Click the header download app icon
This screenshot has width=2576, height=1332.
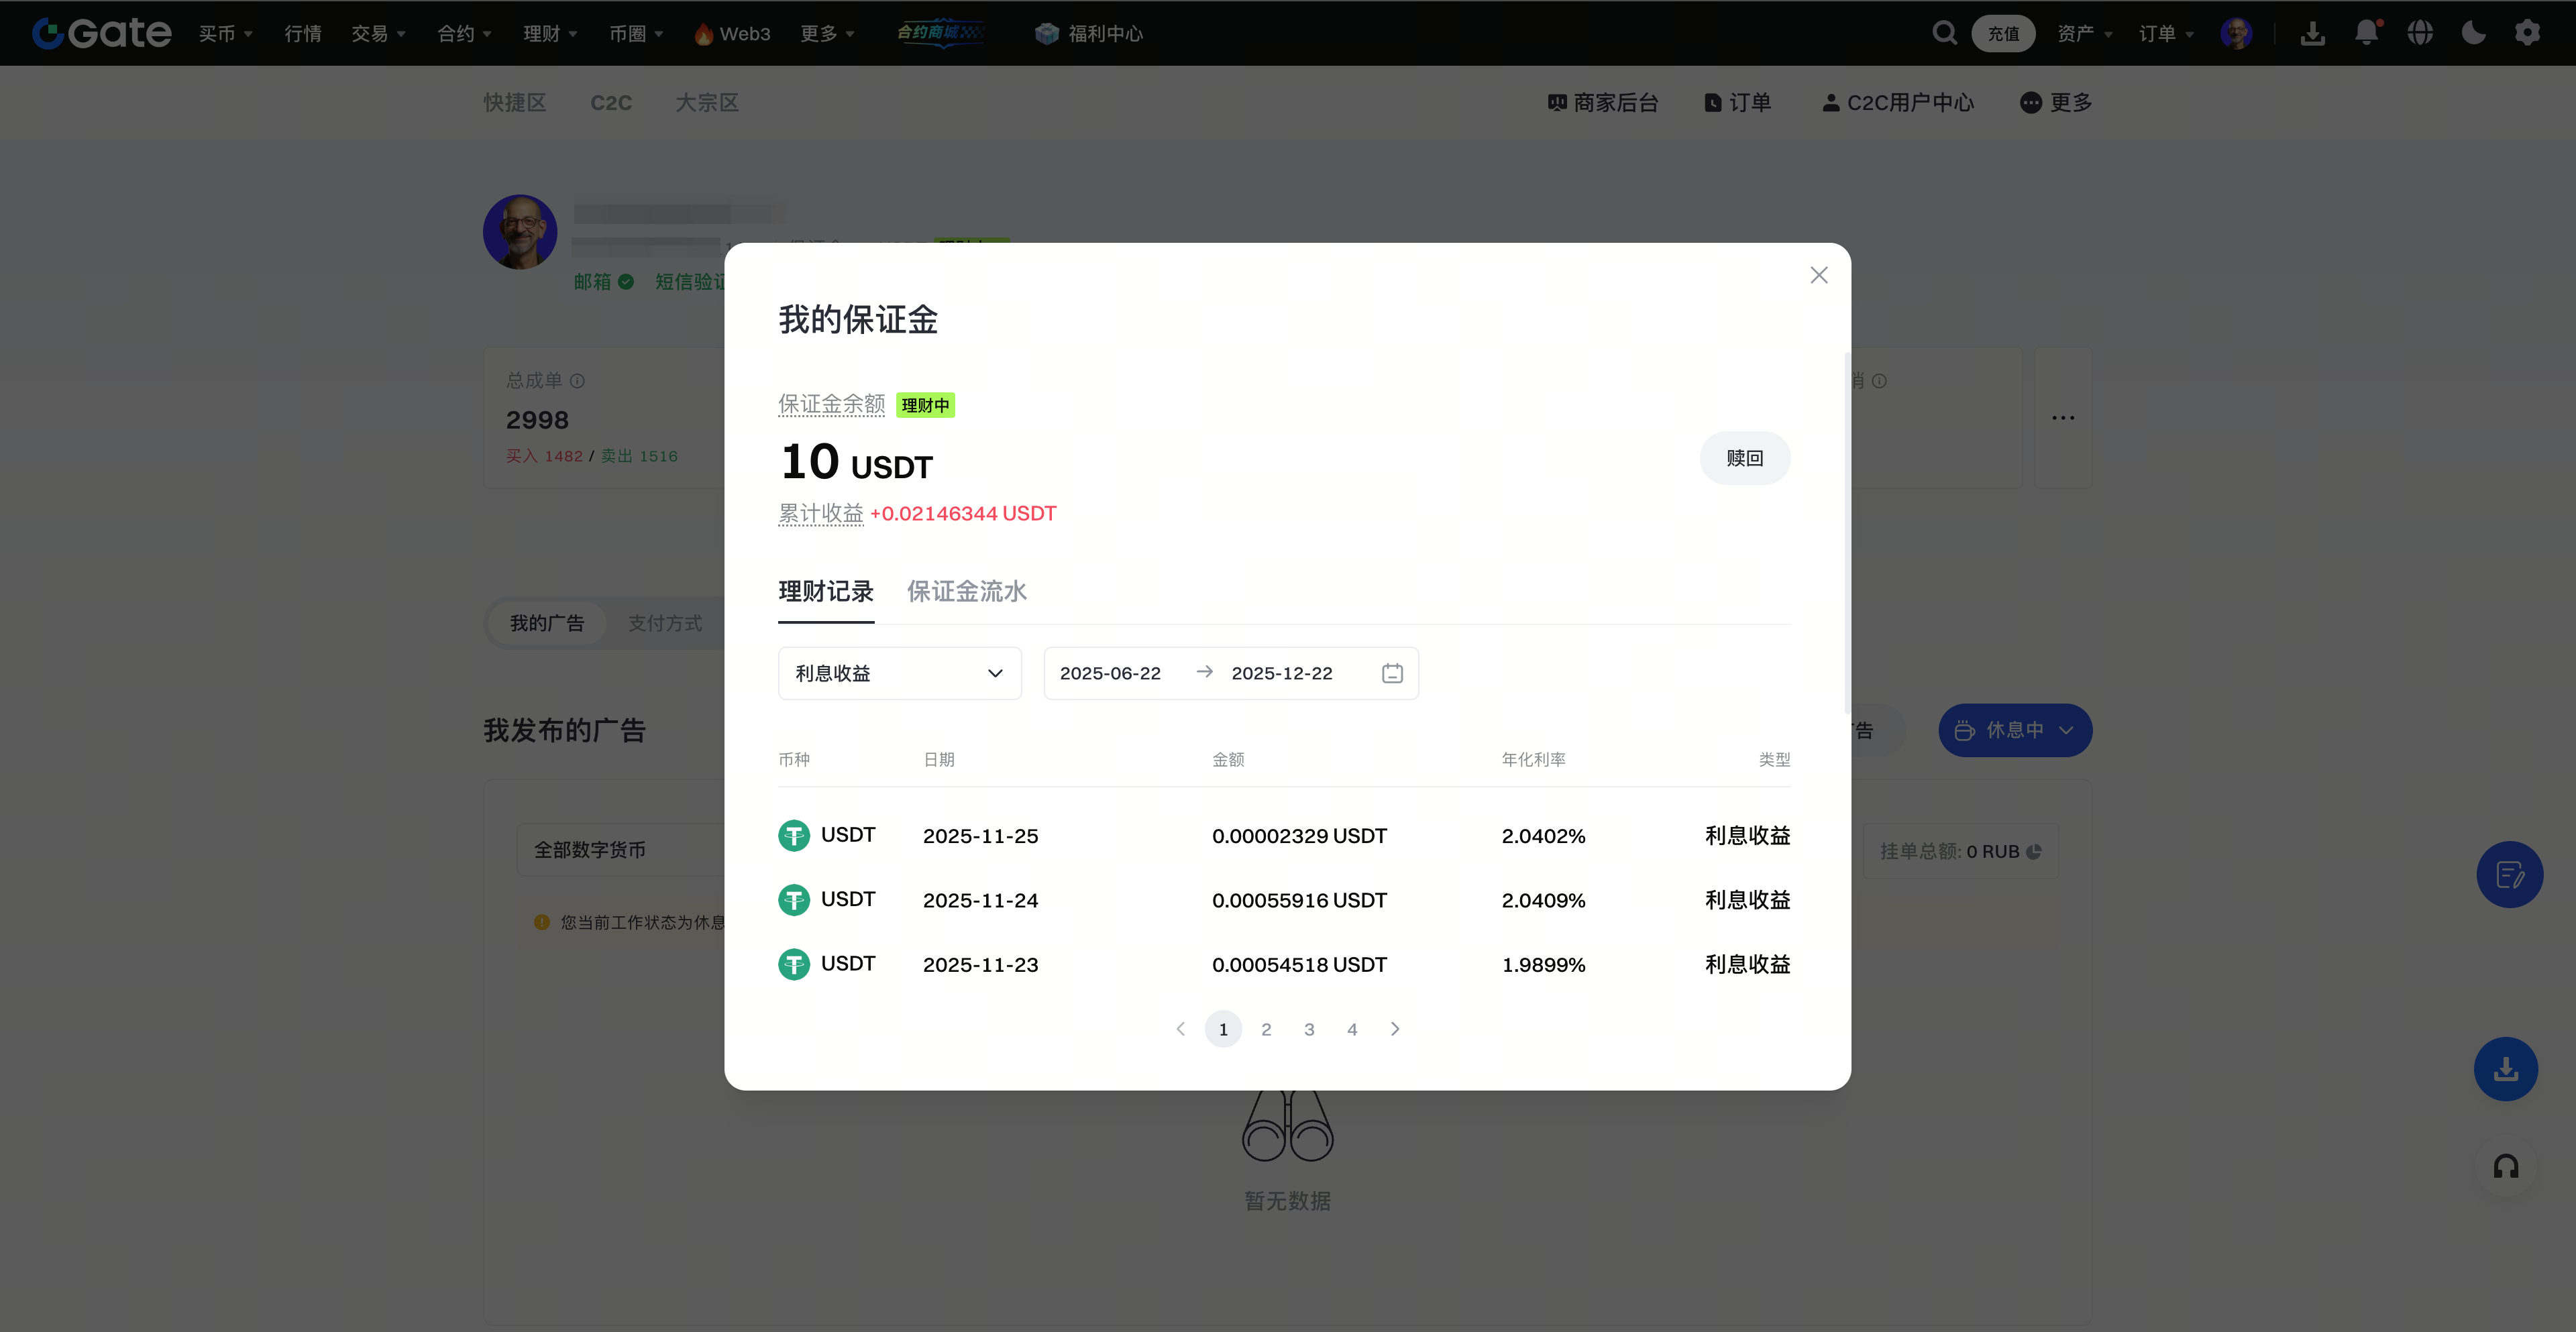(x=2312, y=33)
